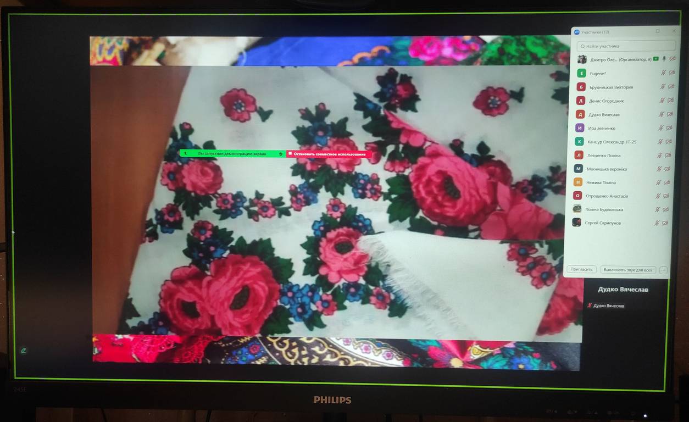The image size is (689, 422).
Task: Click the Найти участника search field
Action: 625,46
